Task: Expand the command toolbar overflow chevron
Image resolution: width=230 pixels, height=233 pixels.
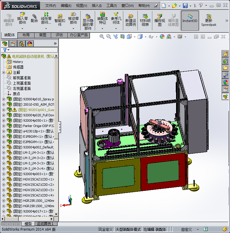Action: [227, 21]
